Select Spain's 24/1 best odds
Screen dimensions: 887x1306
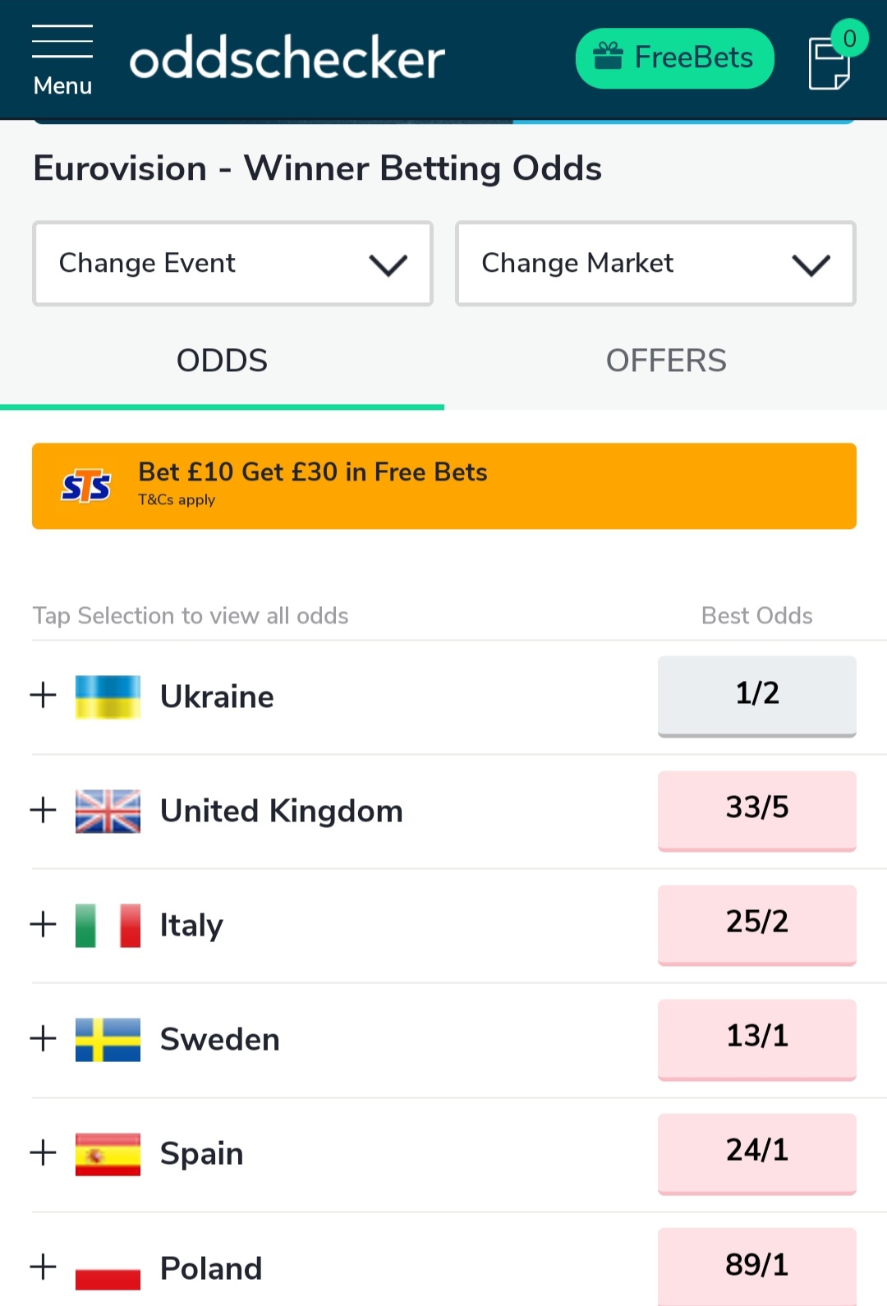coord(756,1151)
